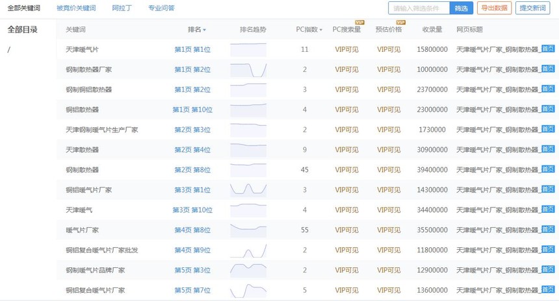Focus the 请输入筛选条件 filter input
Image resolution: width=559 pixels, height=301 pixels.
[419, 8]
